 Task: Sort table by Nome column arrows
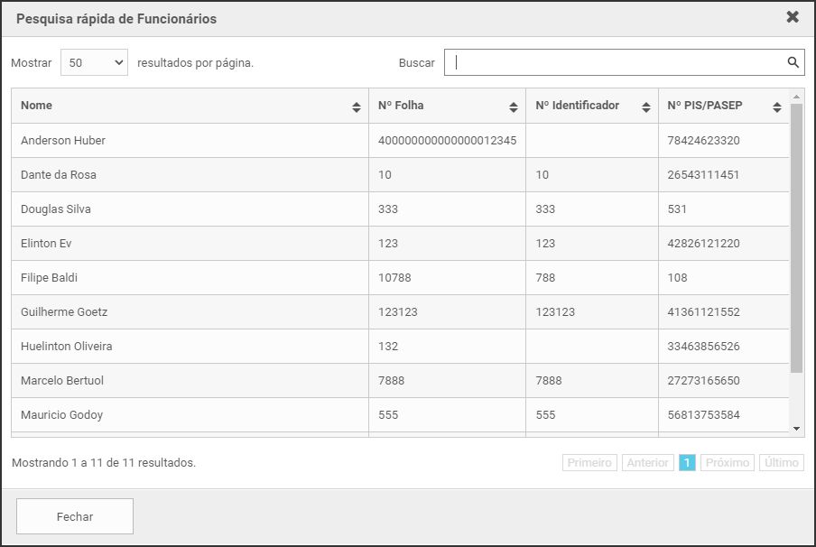(x=357, y=107)
